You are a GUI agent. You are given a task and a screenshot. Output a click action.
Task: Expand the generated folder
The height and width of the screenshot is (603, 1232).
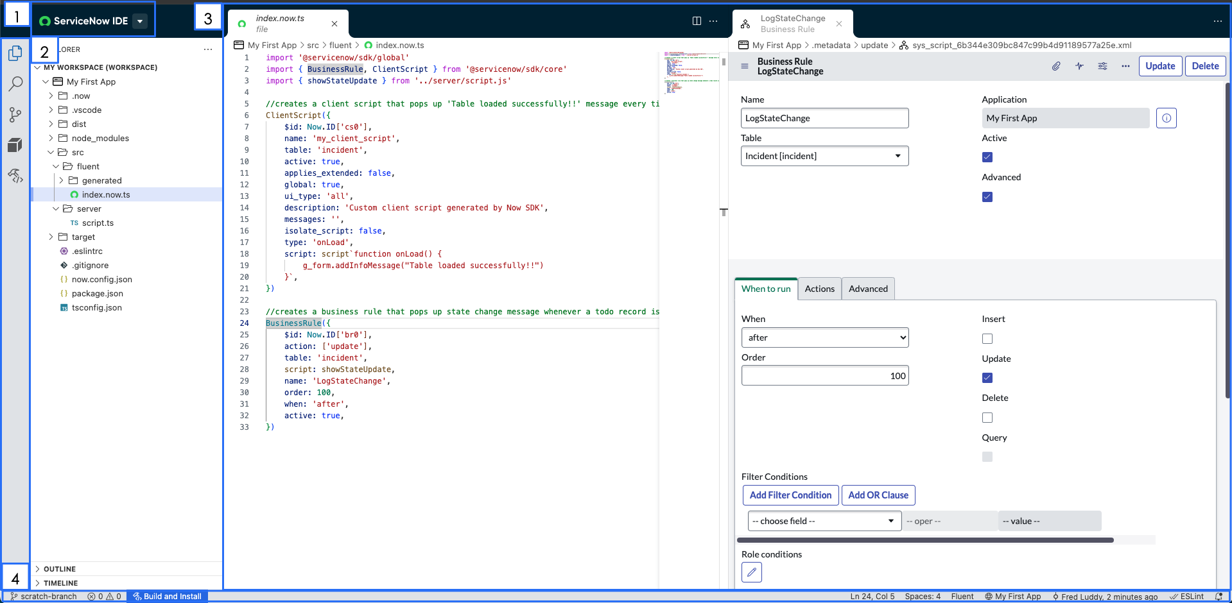pyautogui.click(x=61, y=180)
